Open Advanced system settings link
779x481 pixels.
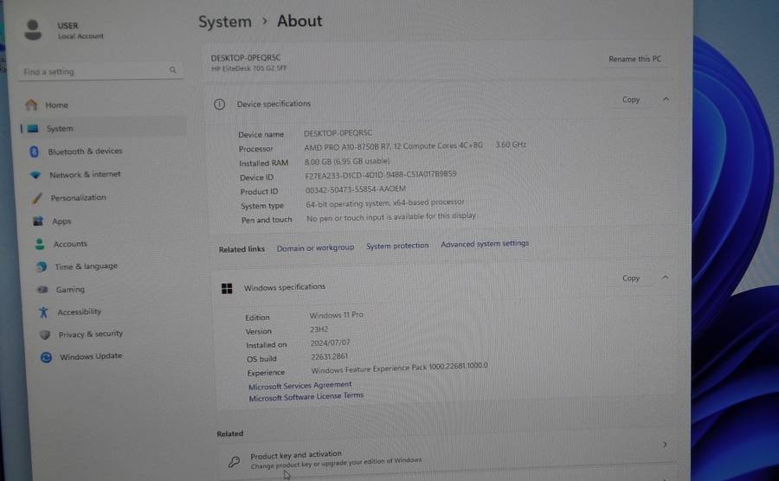484,244
